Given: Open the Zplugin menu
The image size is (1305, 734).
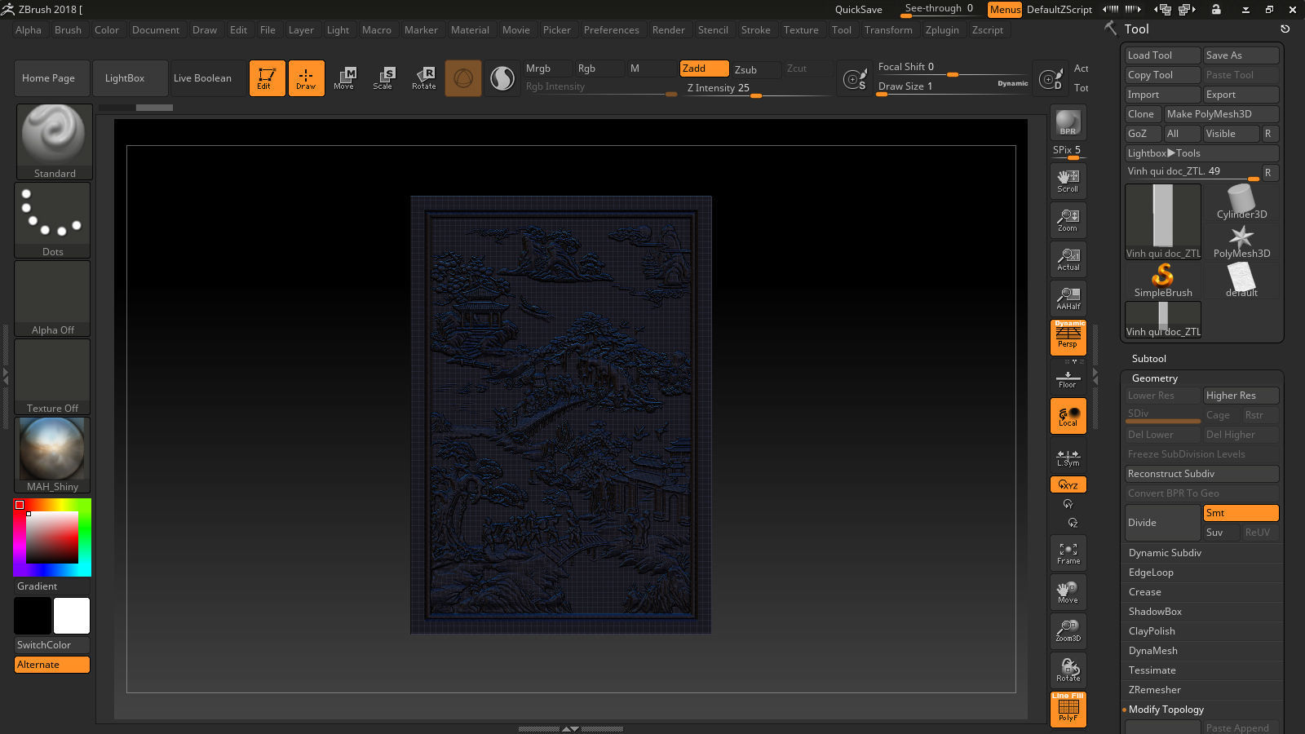Looking at the screenshot, I should click(942, 30).
